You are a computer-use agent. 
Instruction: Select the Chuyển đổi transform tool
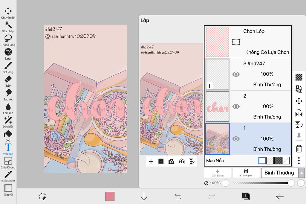[x=8, y=13]
